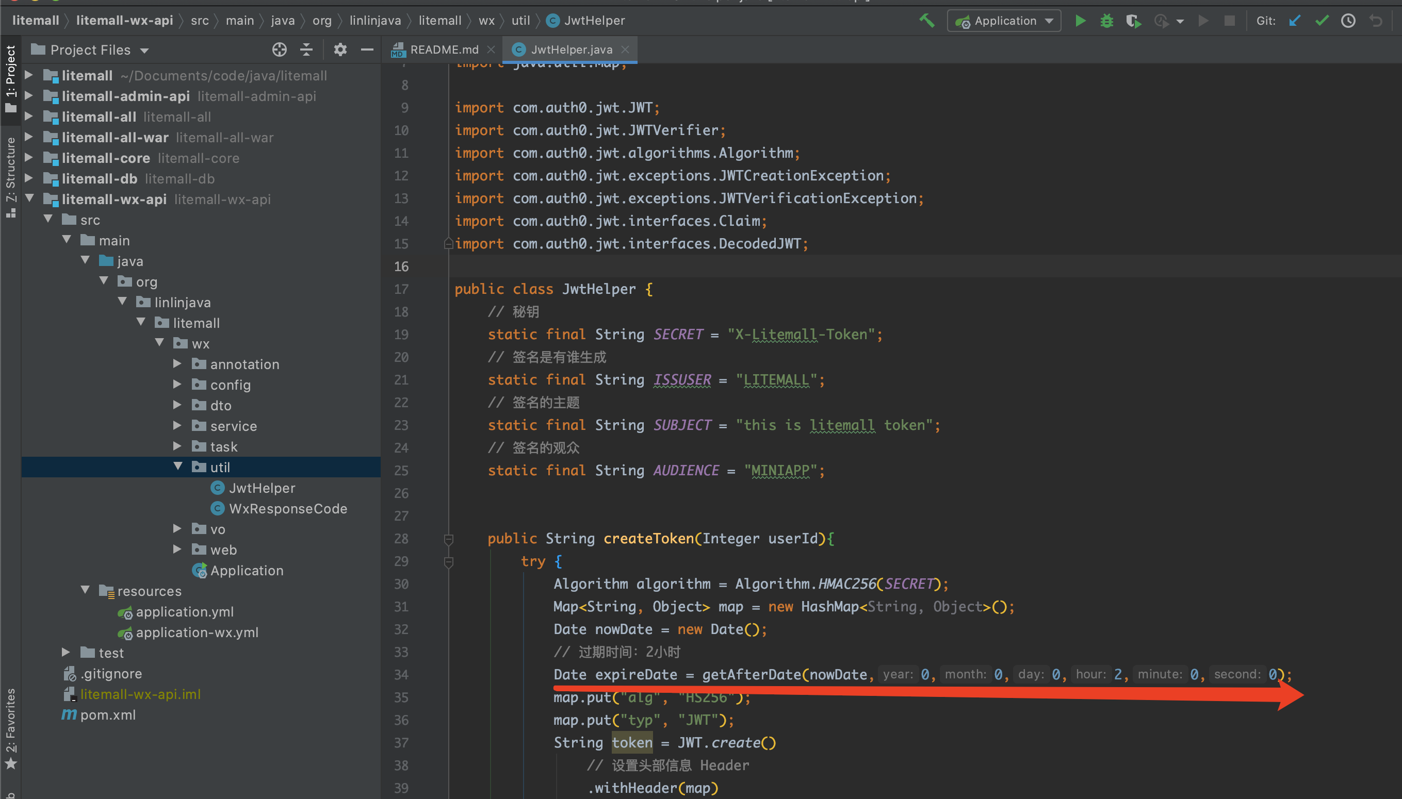Open the Application run configuration dropdown
The width and height of the screenshot is (1402, 799).
tap(1004, 21)
